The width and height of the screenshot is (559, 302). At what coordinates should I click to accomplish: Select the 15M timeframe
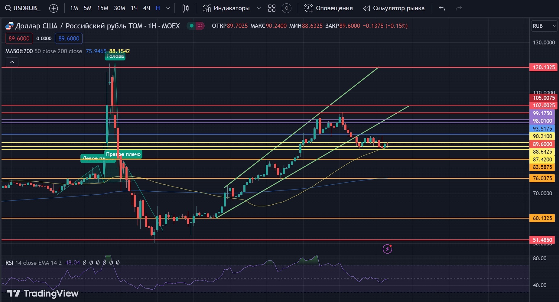click(x=102, y=8)
